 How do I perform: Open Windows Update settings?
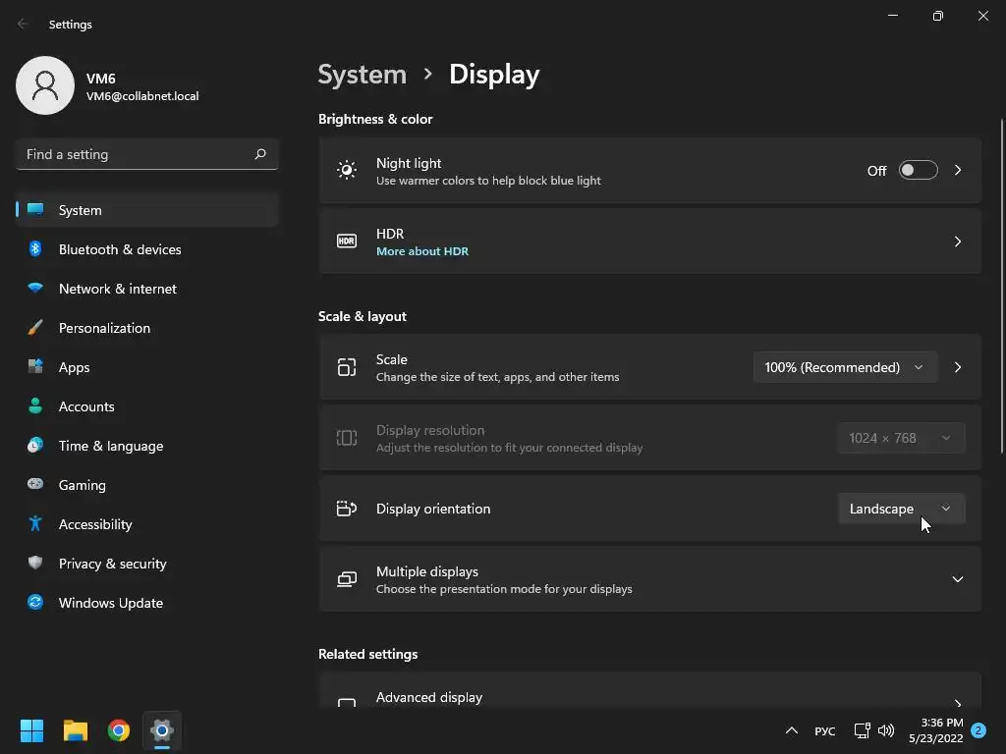click(147, 603)
